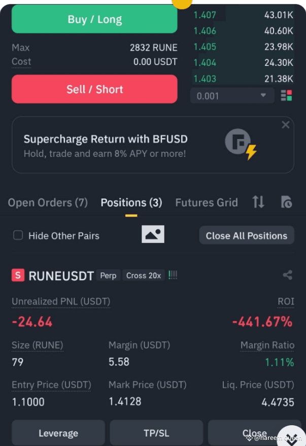306x446 pixels.
Task: Click Close All Positions
Action: tap(246, 235)
